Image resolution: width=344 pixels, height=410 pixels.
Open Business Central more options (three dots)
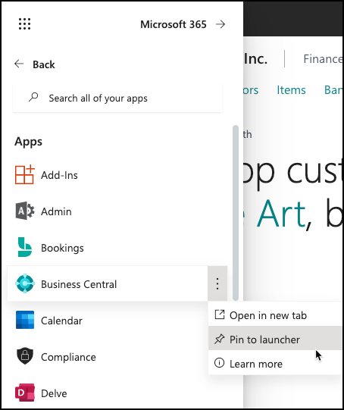(217, 283)
